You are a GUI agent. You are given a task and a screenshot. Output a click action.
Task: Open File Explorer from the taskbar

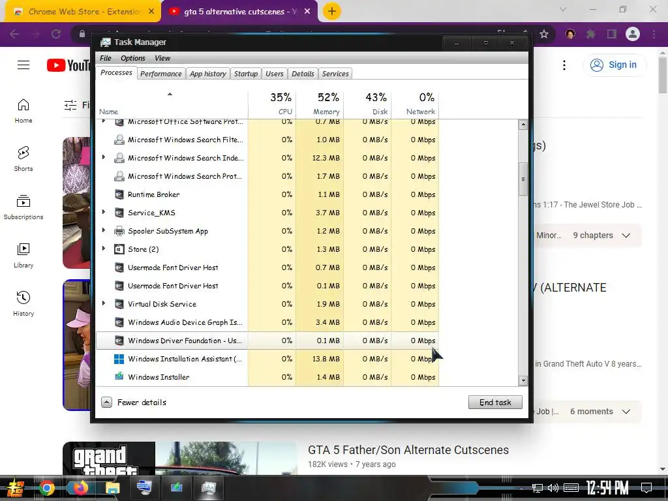(112, 488)
